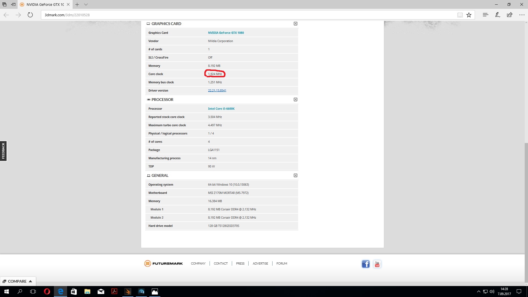The image size is (528, 297).
Task: Select the core clock value 1.924 MHz
Action: point(215,74)
